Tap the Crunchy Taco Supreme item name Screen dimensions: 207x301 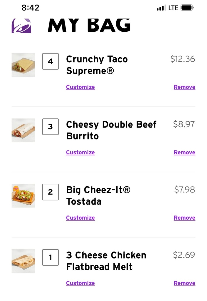pyautogui.click(x=97, y=65)
